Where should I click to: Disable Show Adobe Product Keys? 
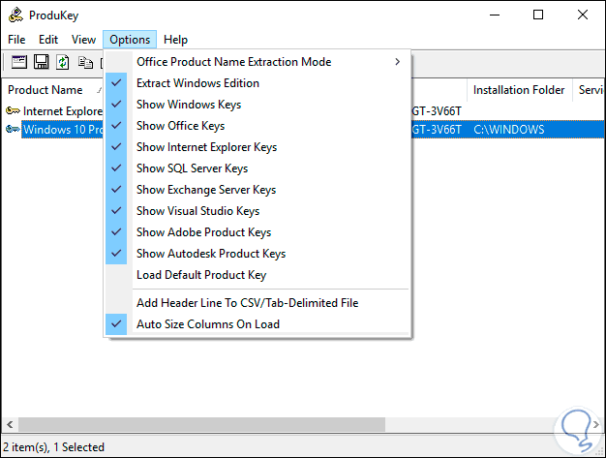[203, 232]
